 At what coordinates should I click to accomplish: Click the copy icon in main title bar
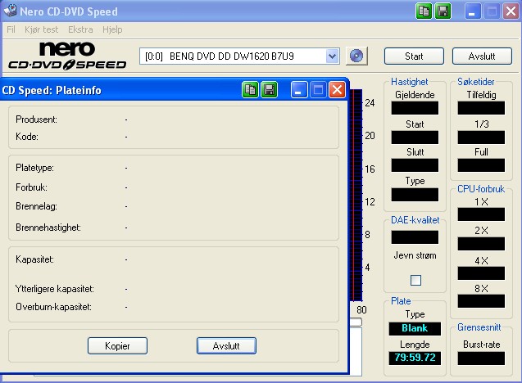[x=424, y=11]
